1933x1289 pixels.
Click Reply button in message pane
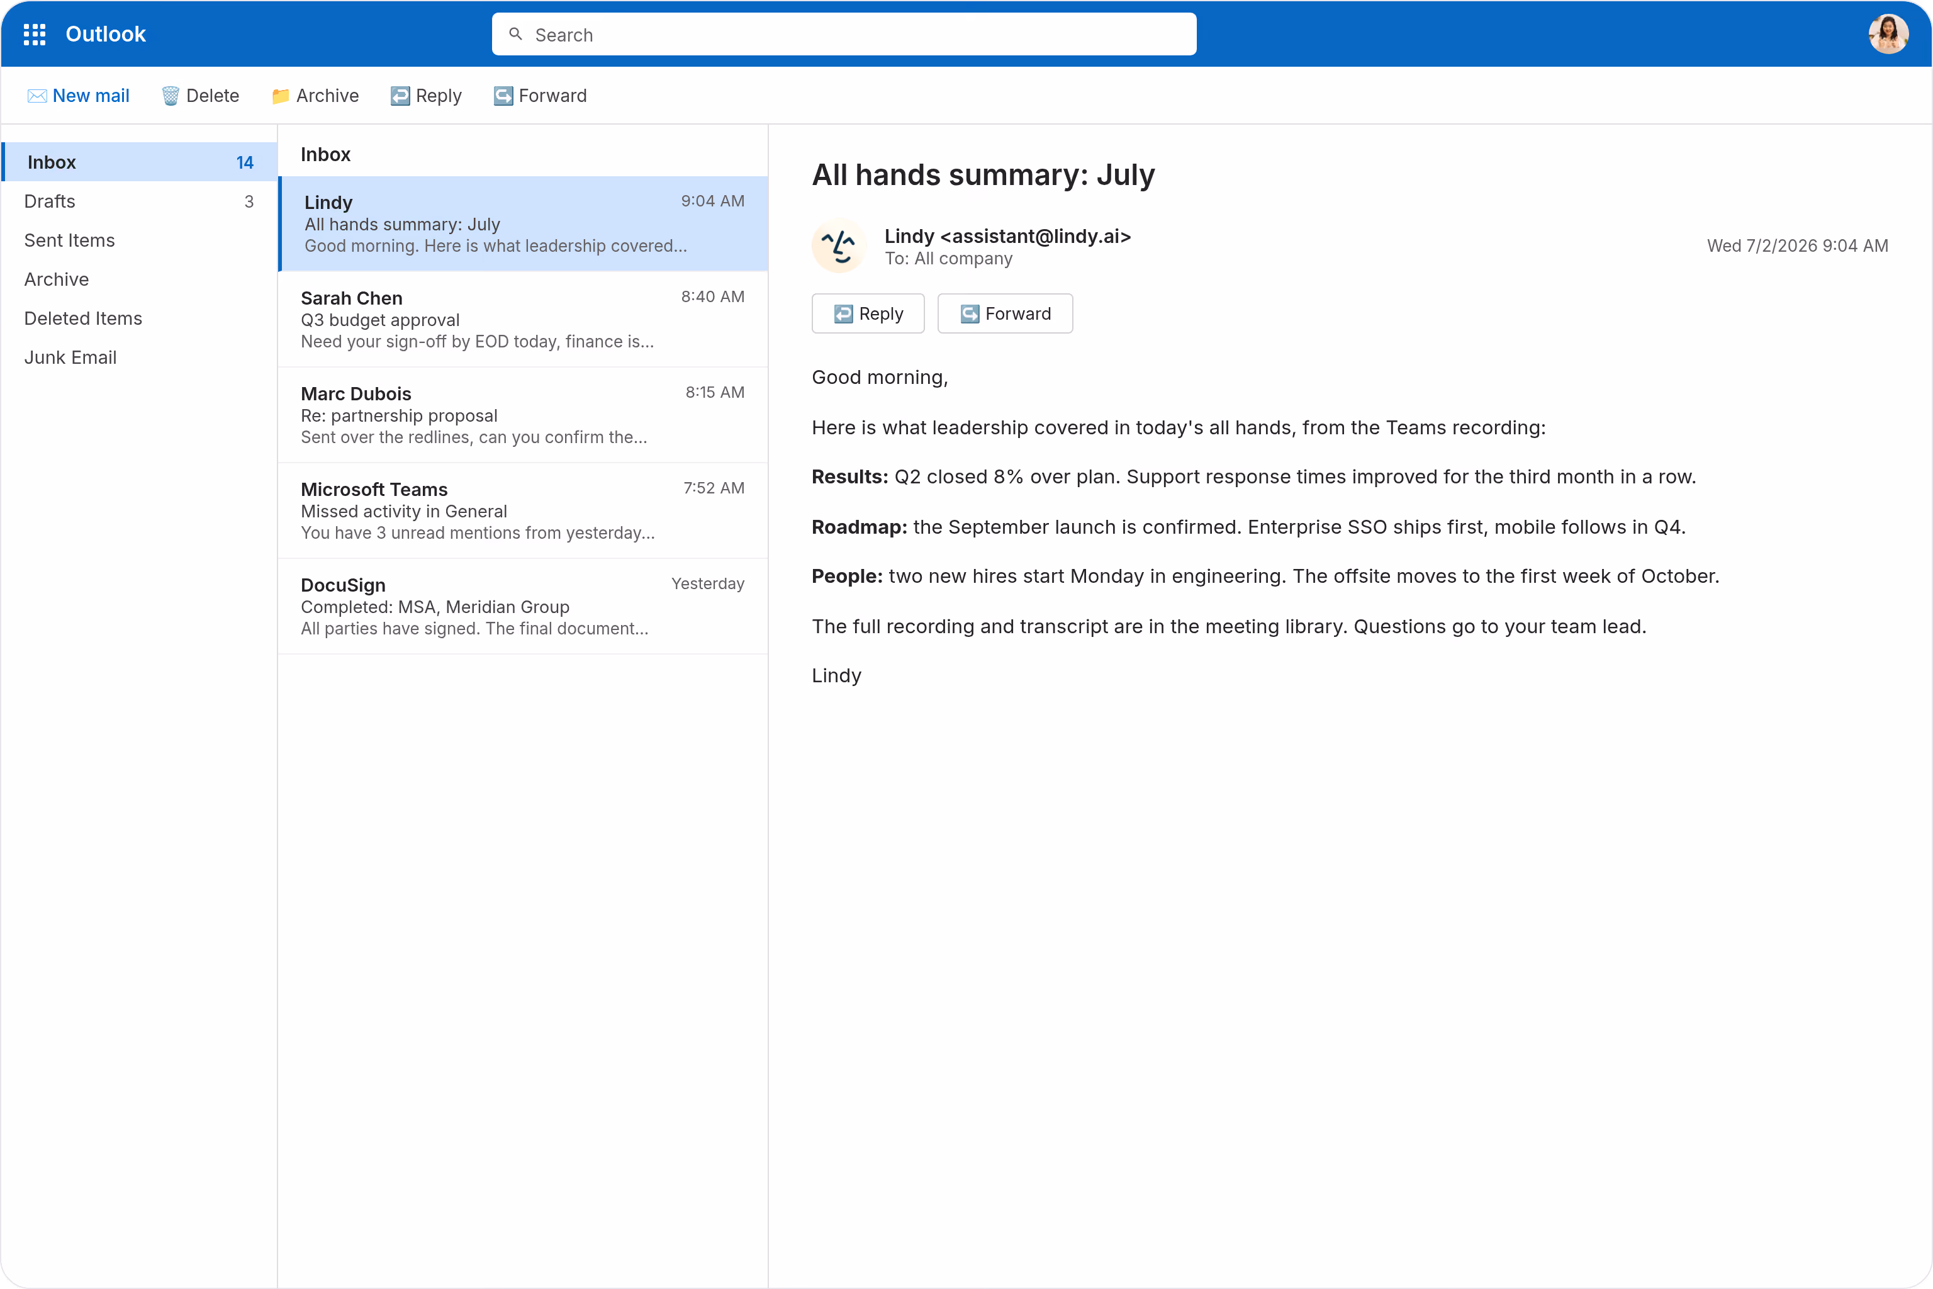click(868, 314)
